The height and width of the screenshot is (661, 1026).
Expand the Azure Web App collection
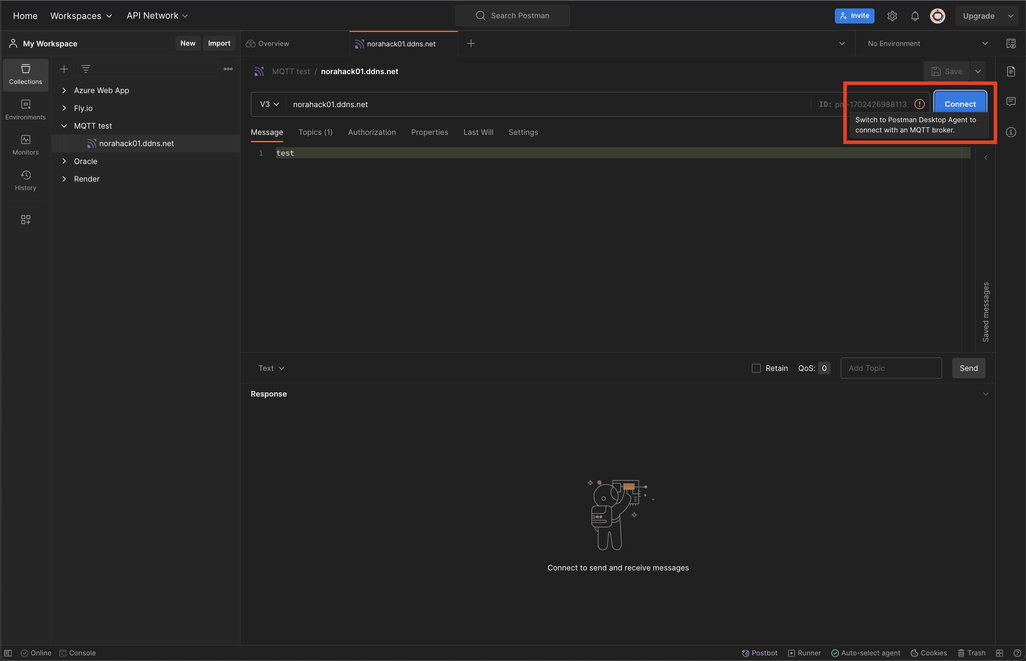tap(64, 90)
